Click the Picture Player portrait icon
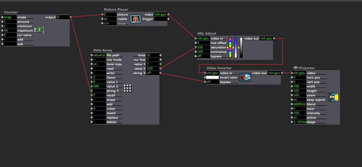Image resolution: width=362 pixels, height=167 pixels. (135, 19)
